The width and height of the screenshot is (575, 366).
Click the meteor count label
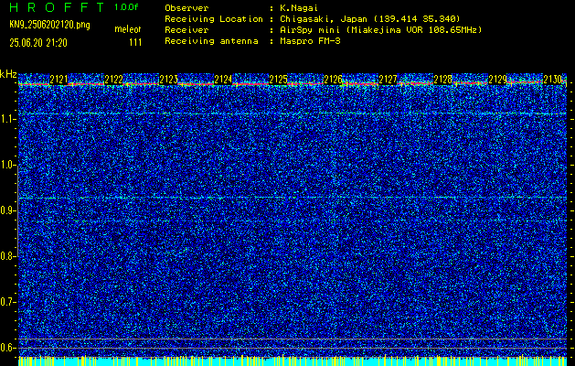[128, 29]
